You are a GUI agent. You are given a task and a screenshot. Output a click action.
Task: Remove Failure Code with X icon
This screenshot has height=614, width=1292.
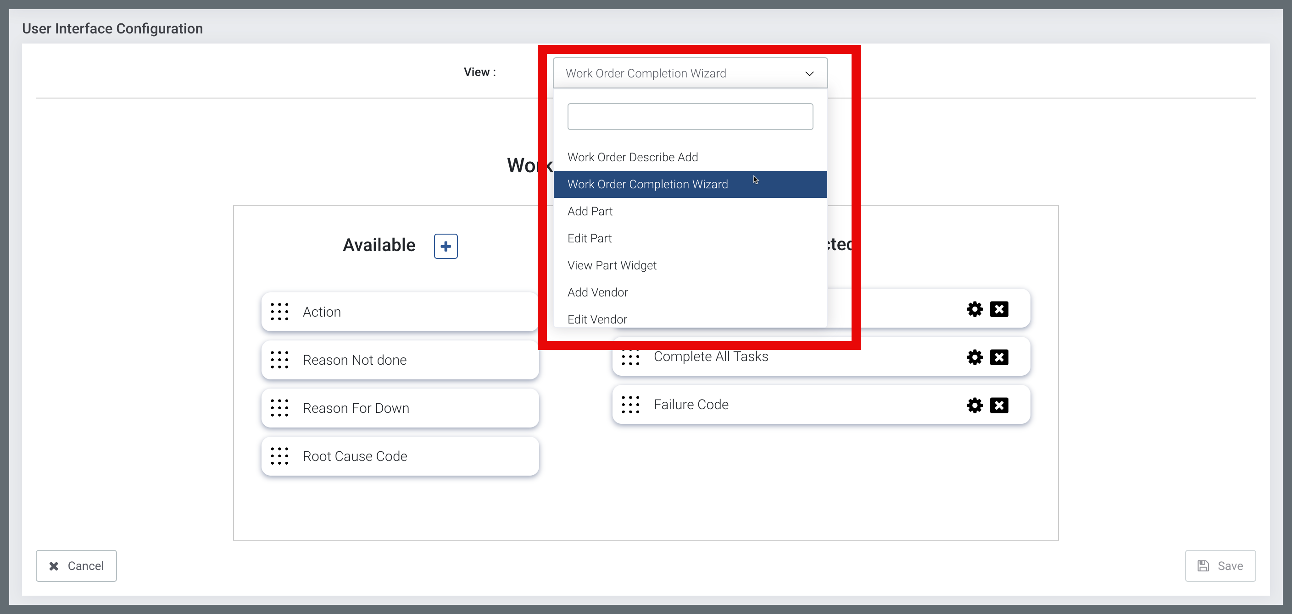pos(998,405)
